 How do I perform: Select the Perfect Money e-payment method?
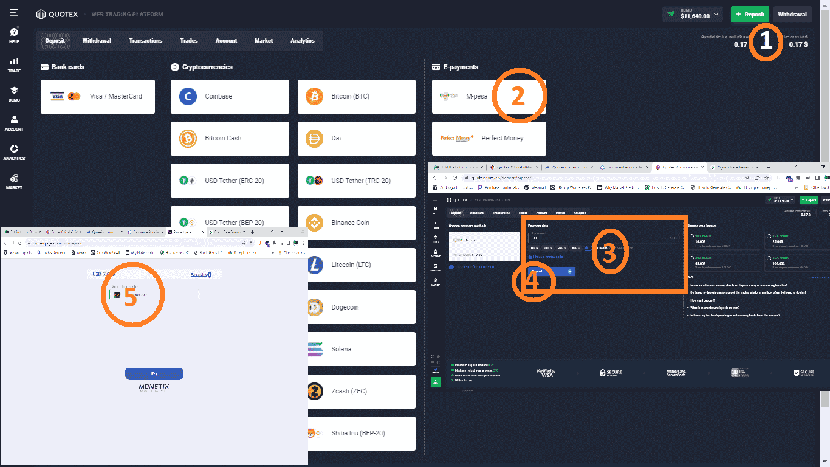click(489, 138)
